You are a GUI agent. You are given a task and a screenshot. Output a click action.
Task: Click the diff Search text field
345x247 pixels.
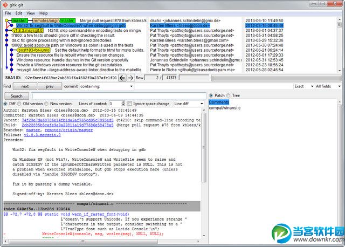(x=119, y=96)
